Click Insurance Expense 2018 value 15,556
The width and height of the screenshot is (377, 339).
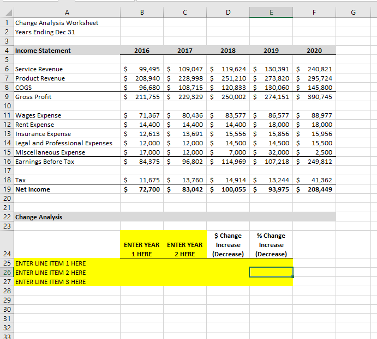click(x=228, y=134)
